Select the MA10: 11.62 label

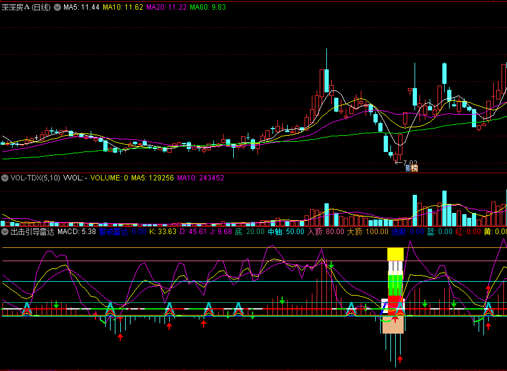(x=123, y=7)
